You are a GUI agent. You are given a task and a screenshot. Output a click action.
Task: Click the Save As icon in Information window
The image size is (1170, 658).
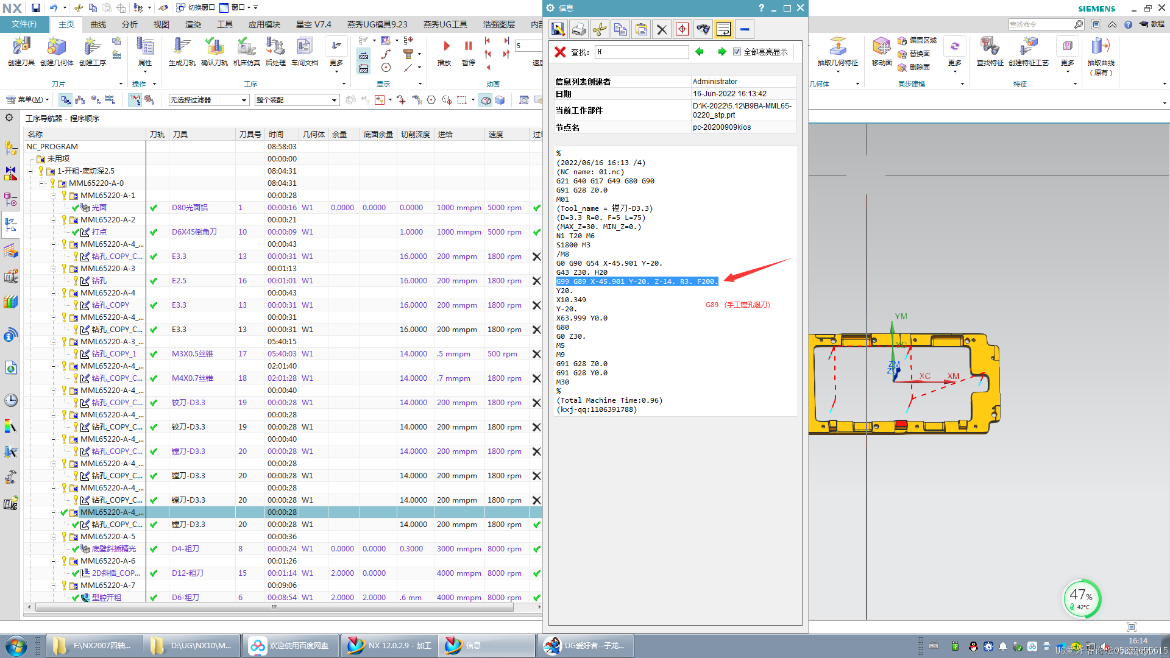(558, 29)
